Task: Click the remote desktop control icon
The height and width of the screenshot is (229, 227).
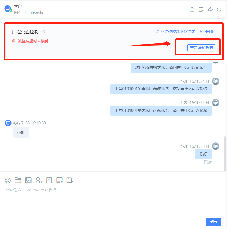Action: 59,180
